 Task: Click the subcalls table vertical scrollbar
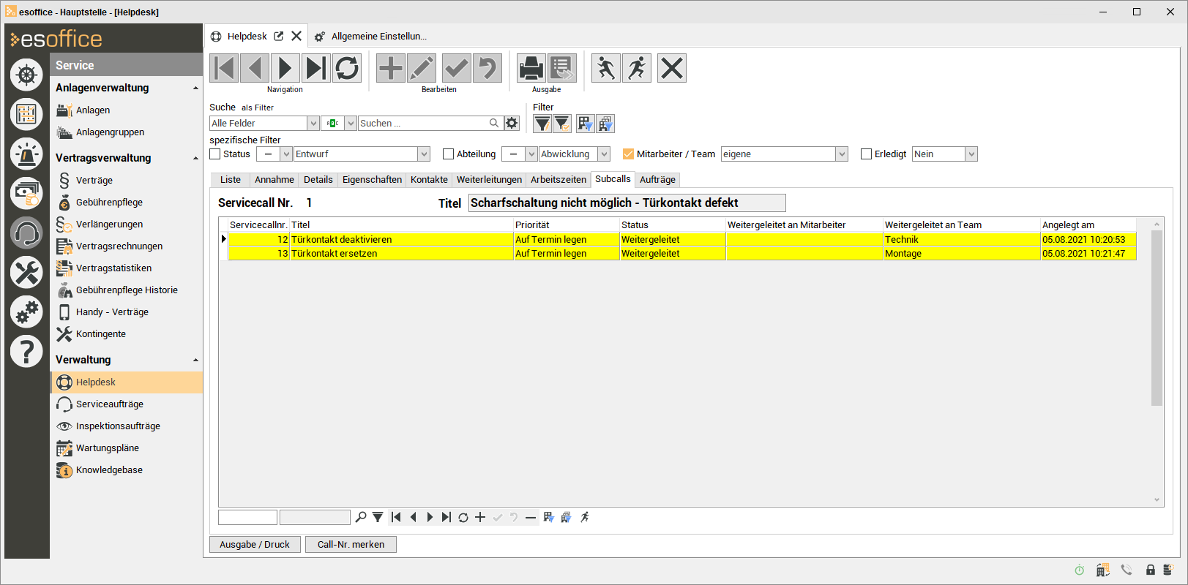1157,318
